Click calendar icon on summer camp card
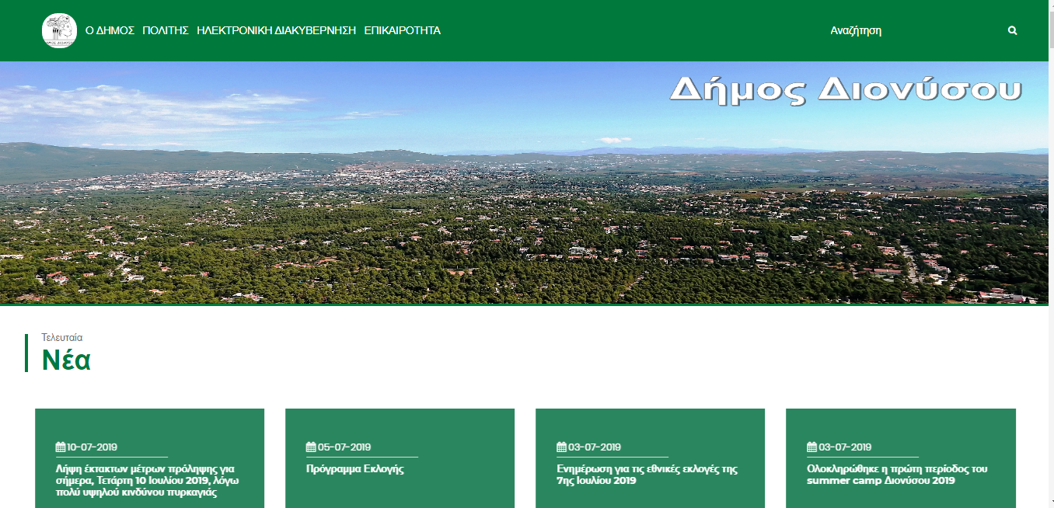 [811, 447]
